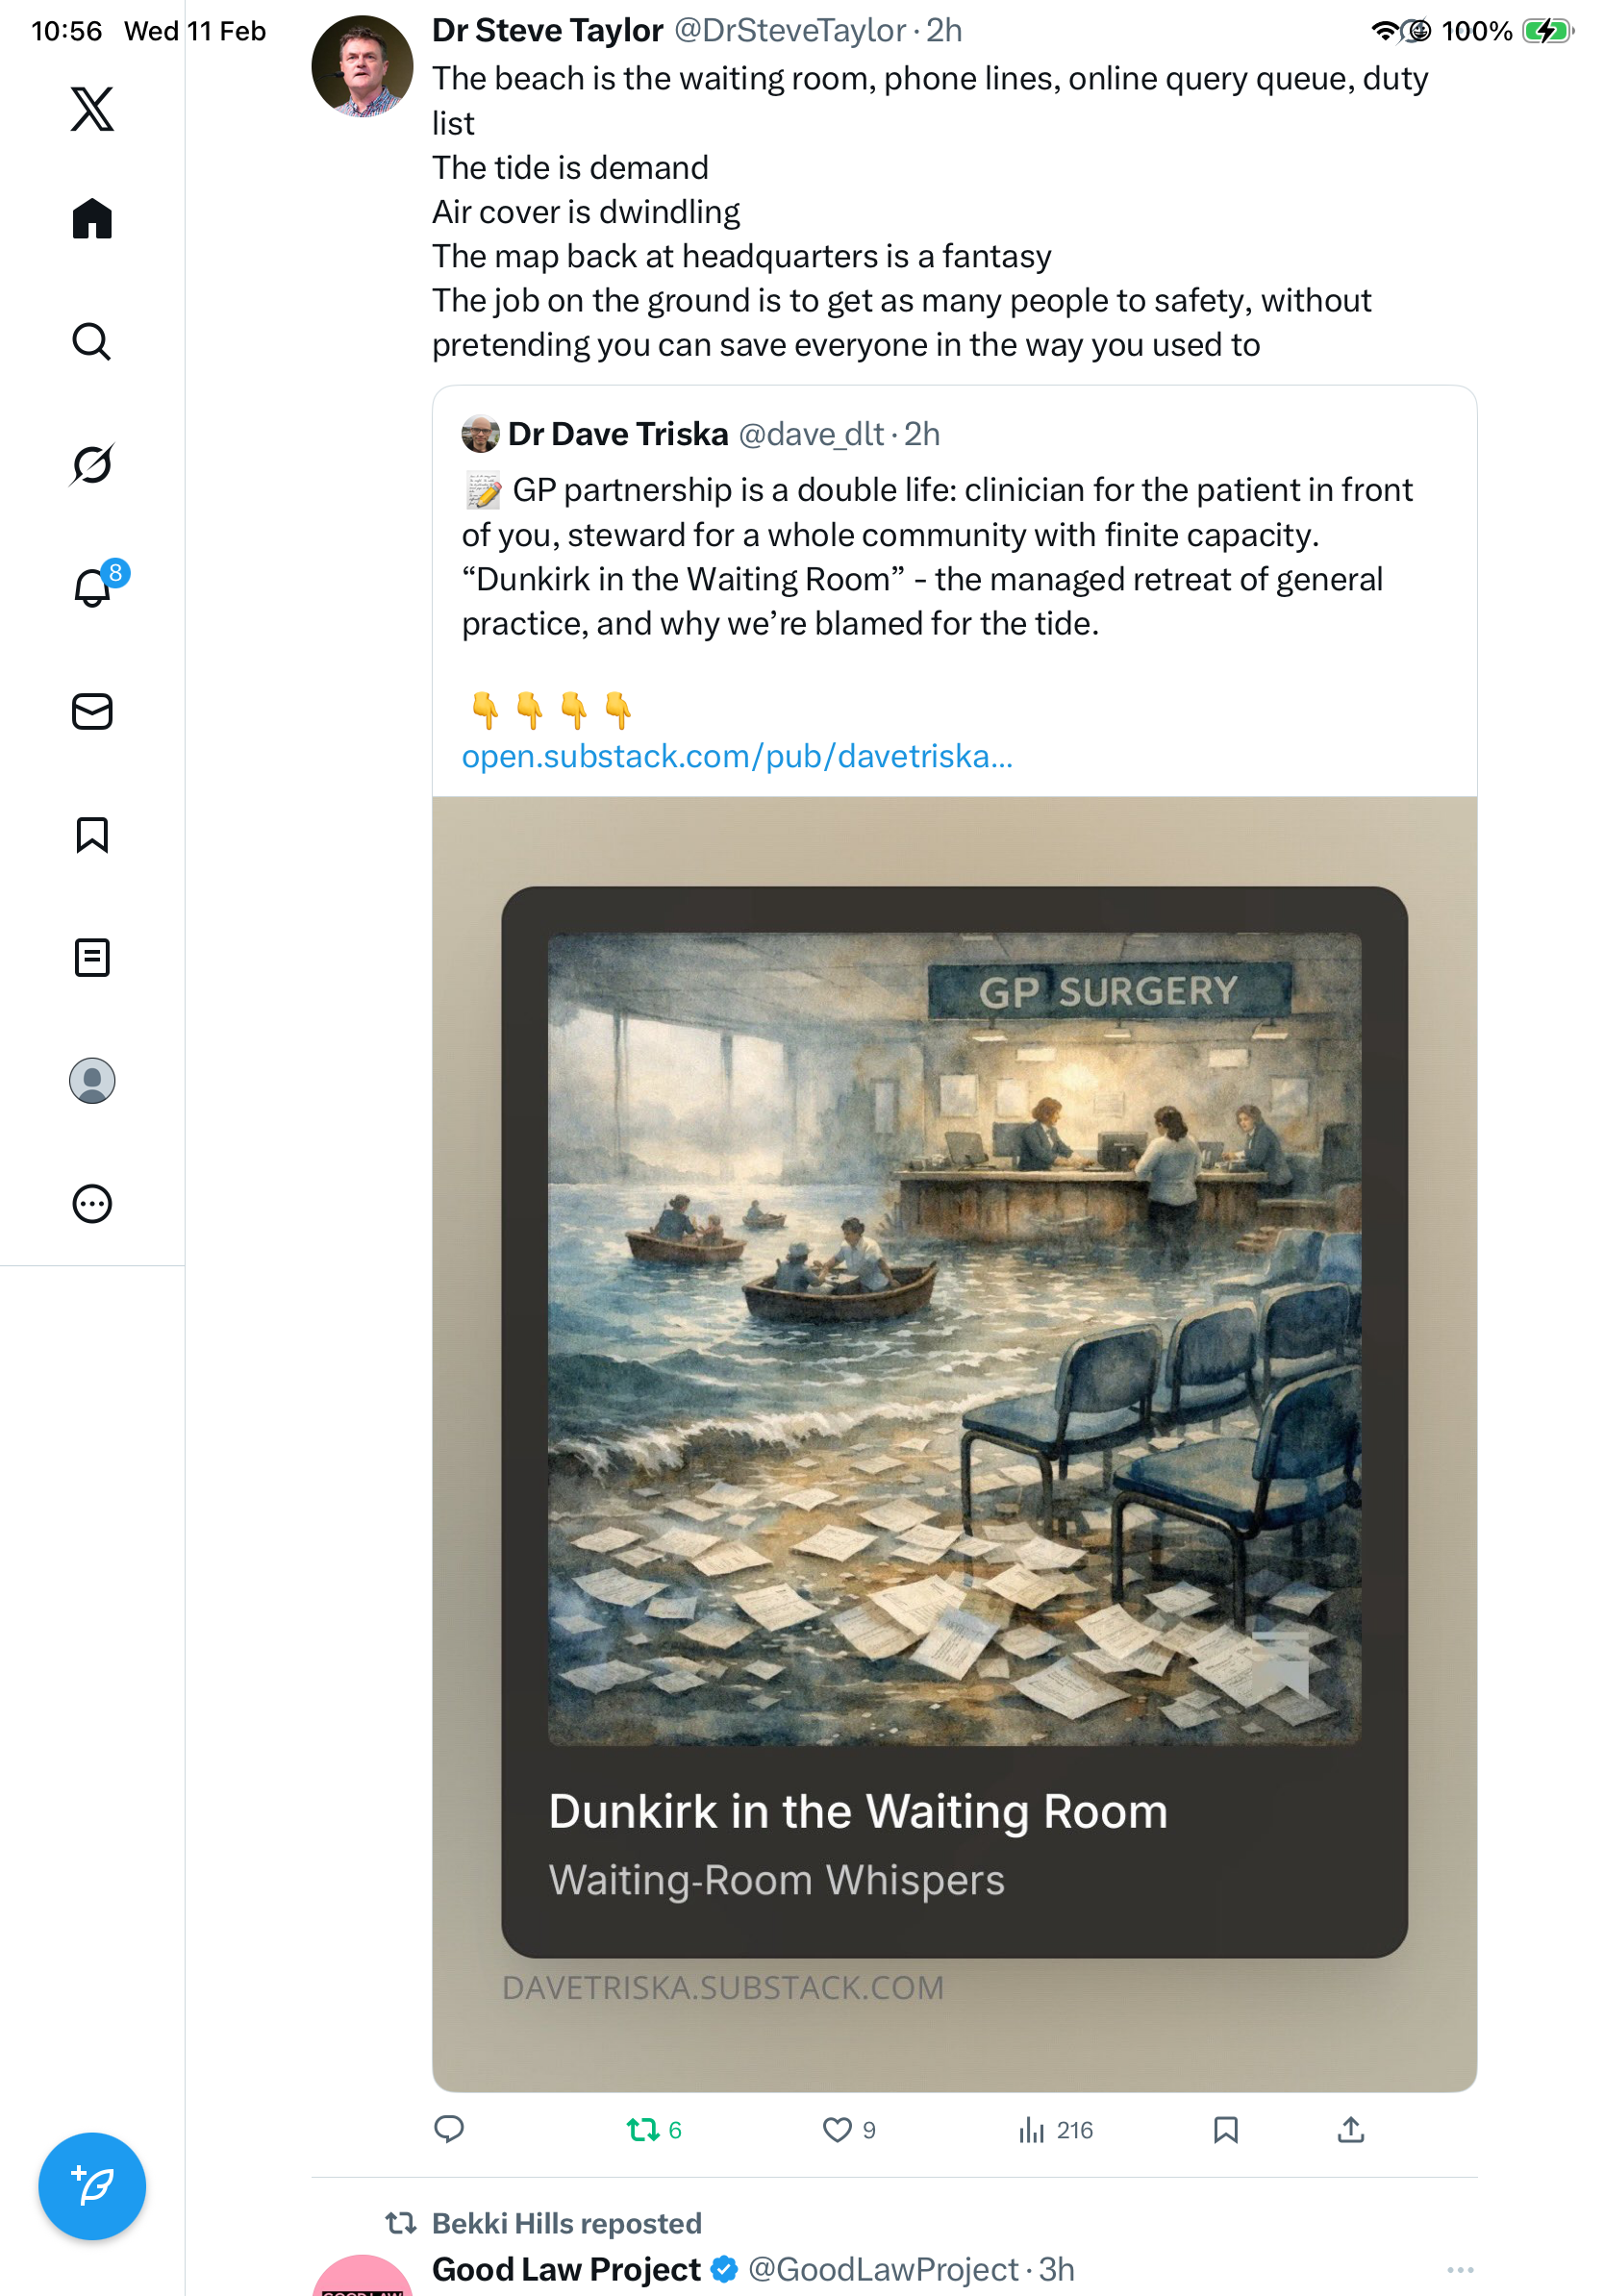The width and height of the screenshot is (1604, 2296).
Task: Open the Profile icon in sidebar
Action: point(92,1080)
